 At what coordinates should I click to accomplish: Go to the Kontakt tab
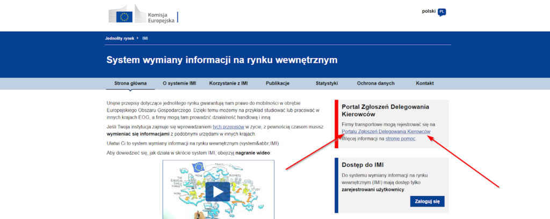pyautogui.click(x=425, y=83)
